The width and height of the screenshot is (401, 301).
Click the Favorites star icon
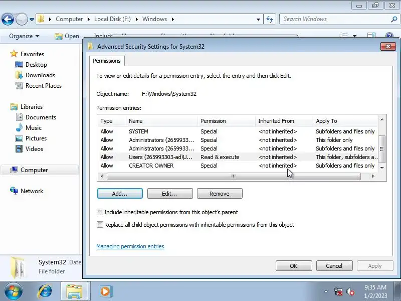[x=14, y=54]
